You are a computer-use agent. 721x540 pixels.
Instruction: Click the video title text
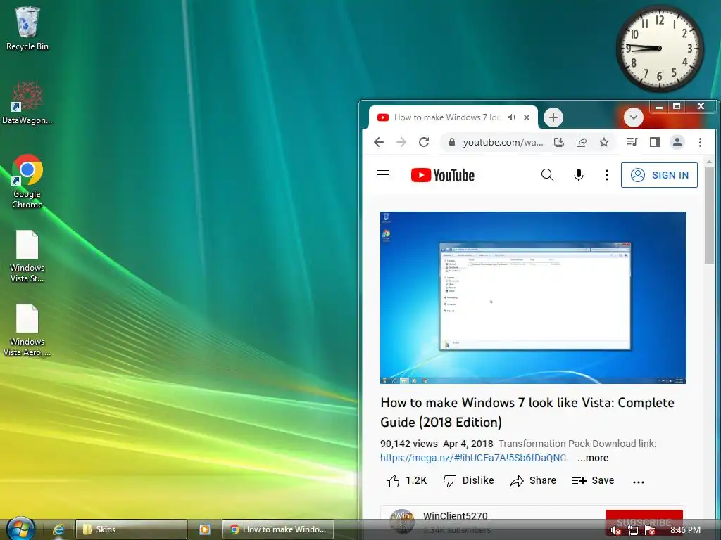(527, 412)
